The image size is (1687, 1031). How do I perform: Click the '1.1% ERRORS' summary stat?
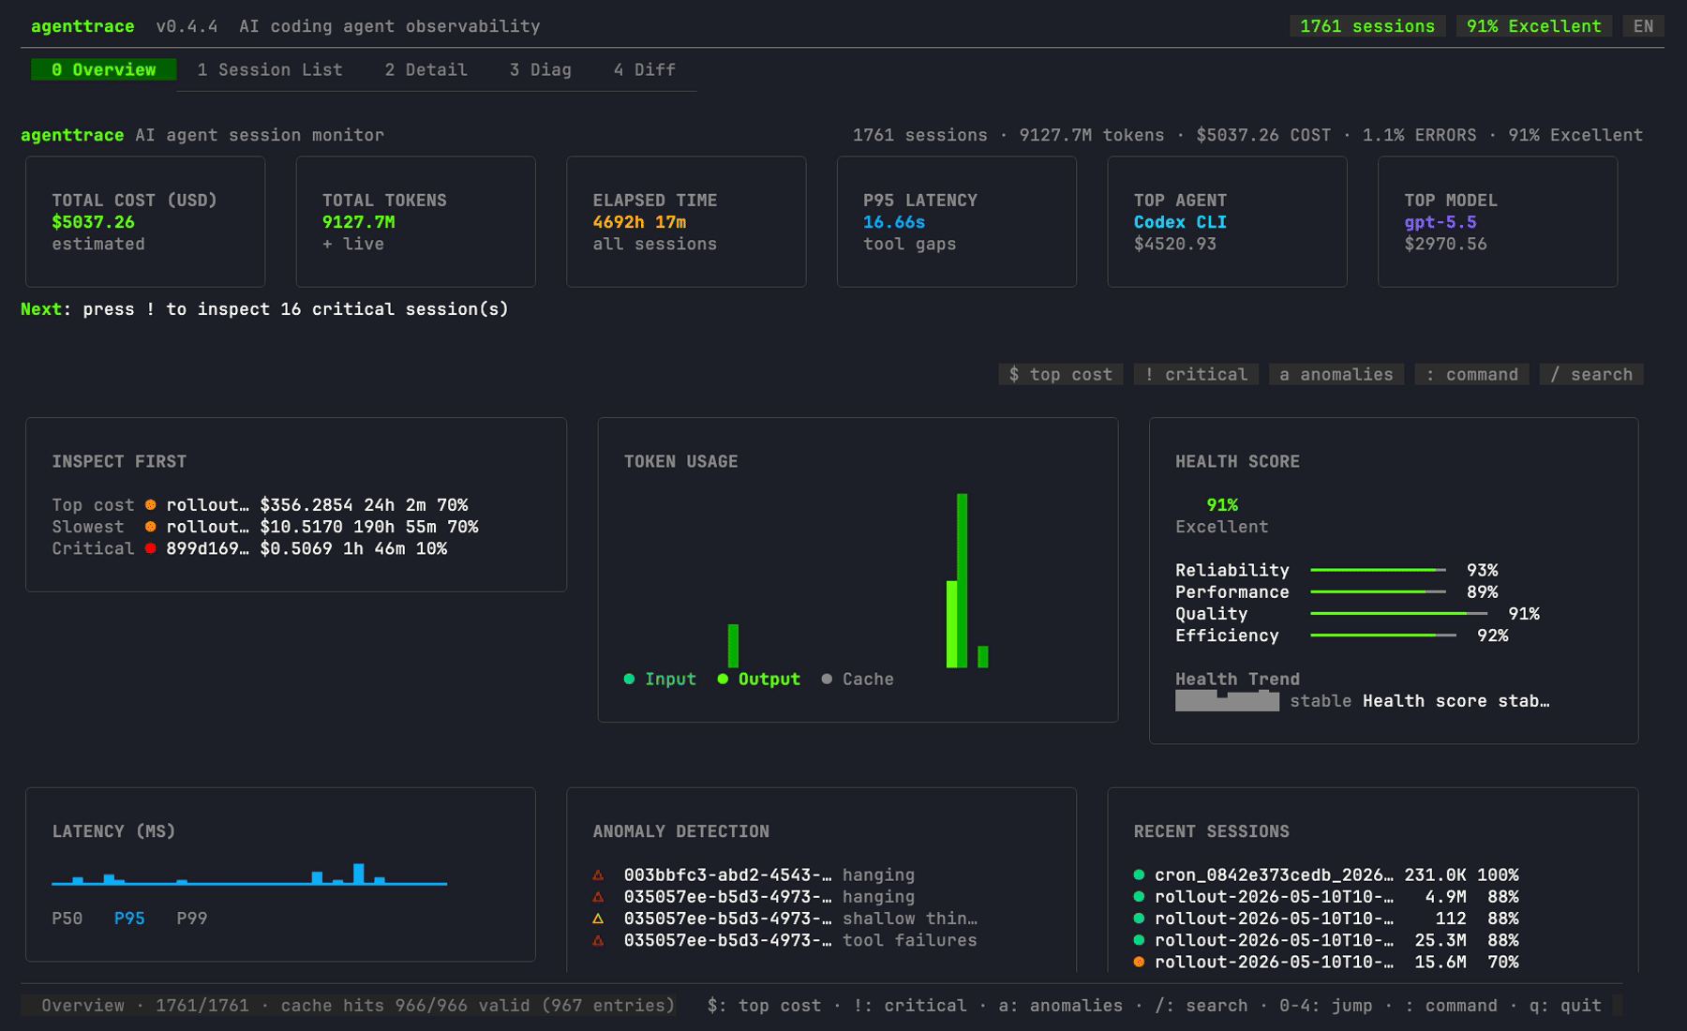point(1419,135)
